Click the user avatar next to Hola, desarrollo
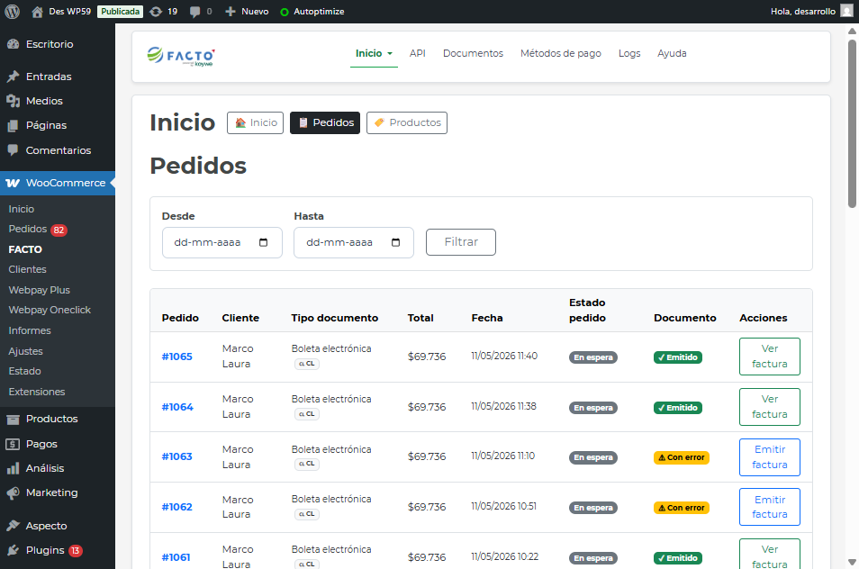The width and height of the screenshot is (859, 569). coord(846,11)
